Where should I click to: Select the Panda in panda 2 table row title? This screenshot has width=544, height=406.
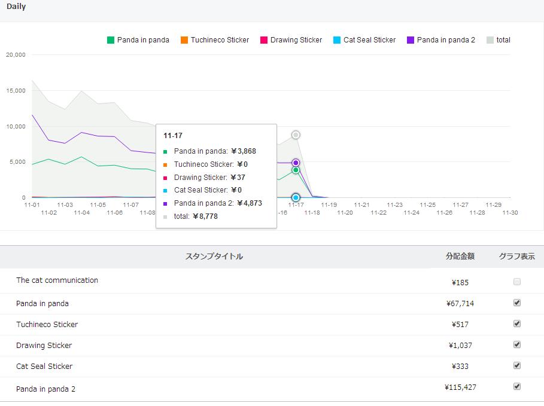[x=46, y=389]
